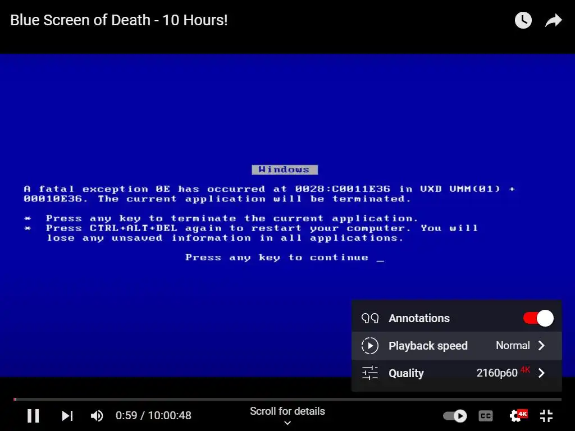Click the Playback speed circle icon
The height and width of the screenshot is (431, 575).
coord(369,346)
